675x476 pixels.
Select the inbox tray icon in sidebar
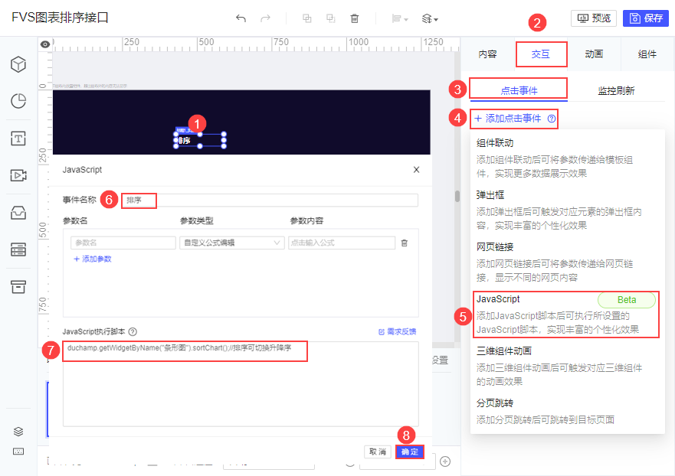coord(18,213)
